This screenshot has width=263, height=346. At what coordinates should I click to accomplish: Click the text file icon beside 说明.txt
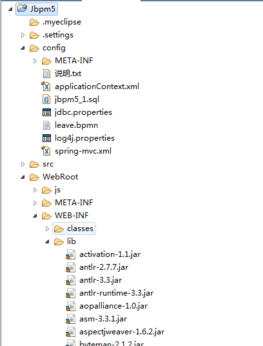pos(46,74)
